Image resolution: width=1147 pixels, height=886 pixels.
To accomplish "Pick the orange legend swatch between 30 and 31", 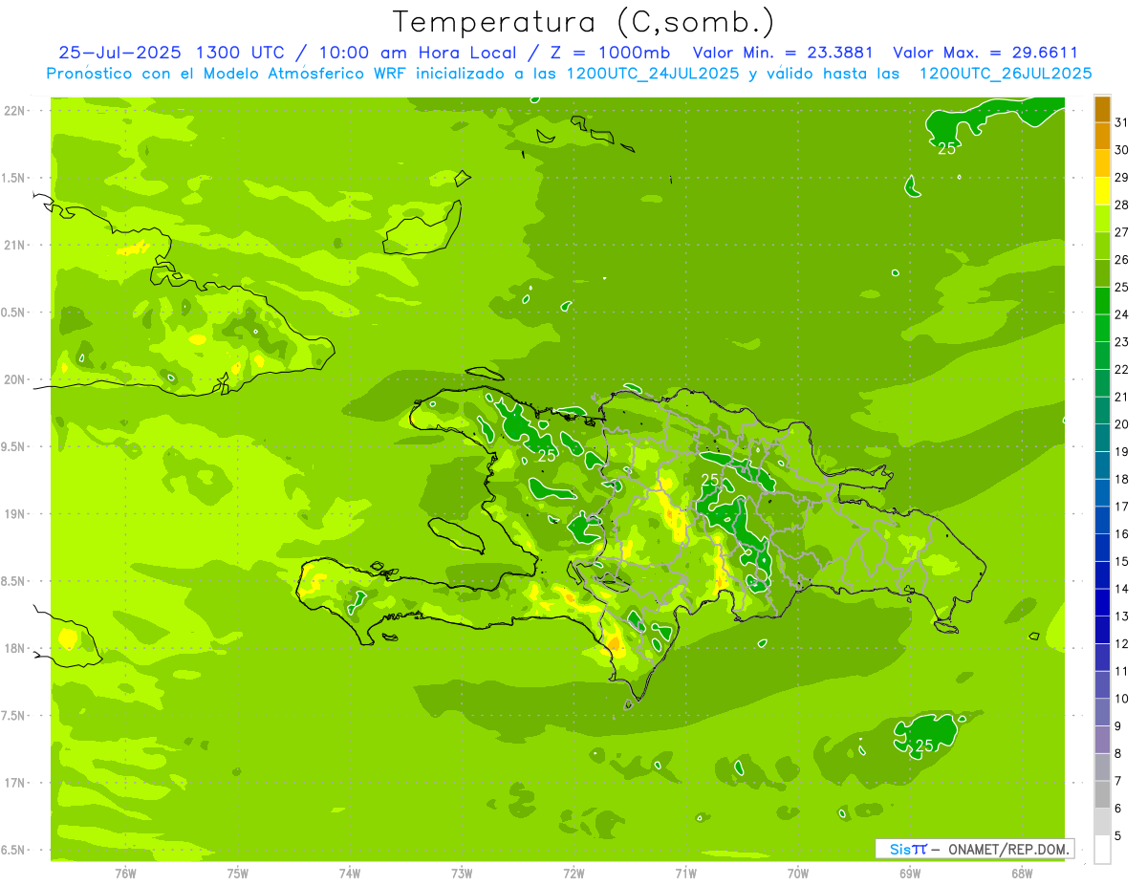I will coord(1102,136).
